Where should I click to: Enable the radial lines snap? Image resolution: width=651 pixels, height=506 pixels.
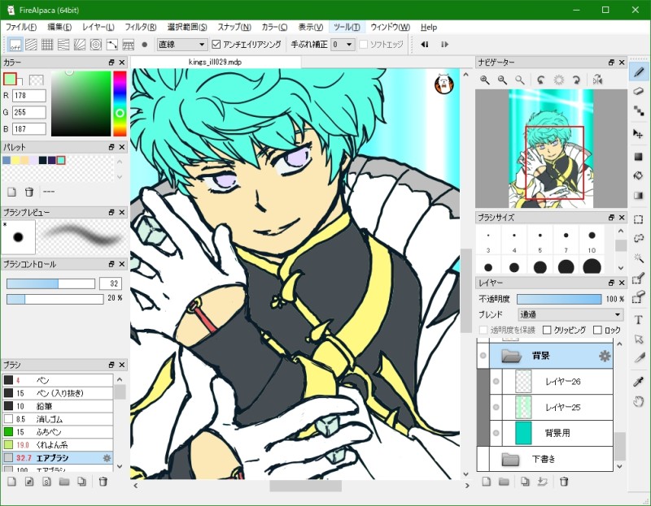pyautogui.click(x=80, y=45)
